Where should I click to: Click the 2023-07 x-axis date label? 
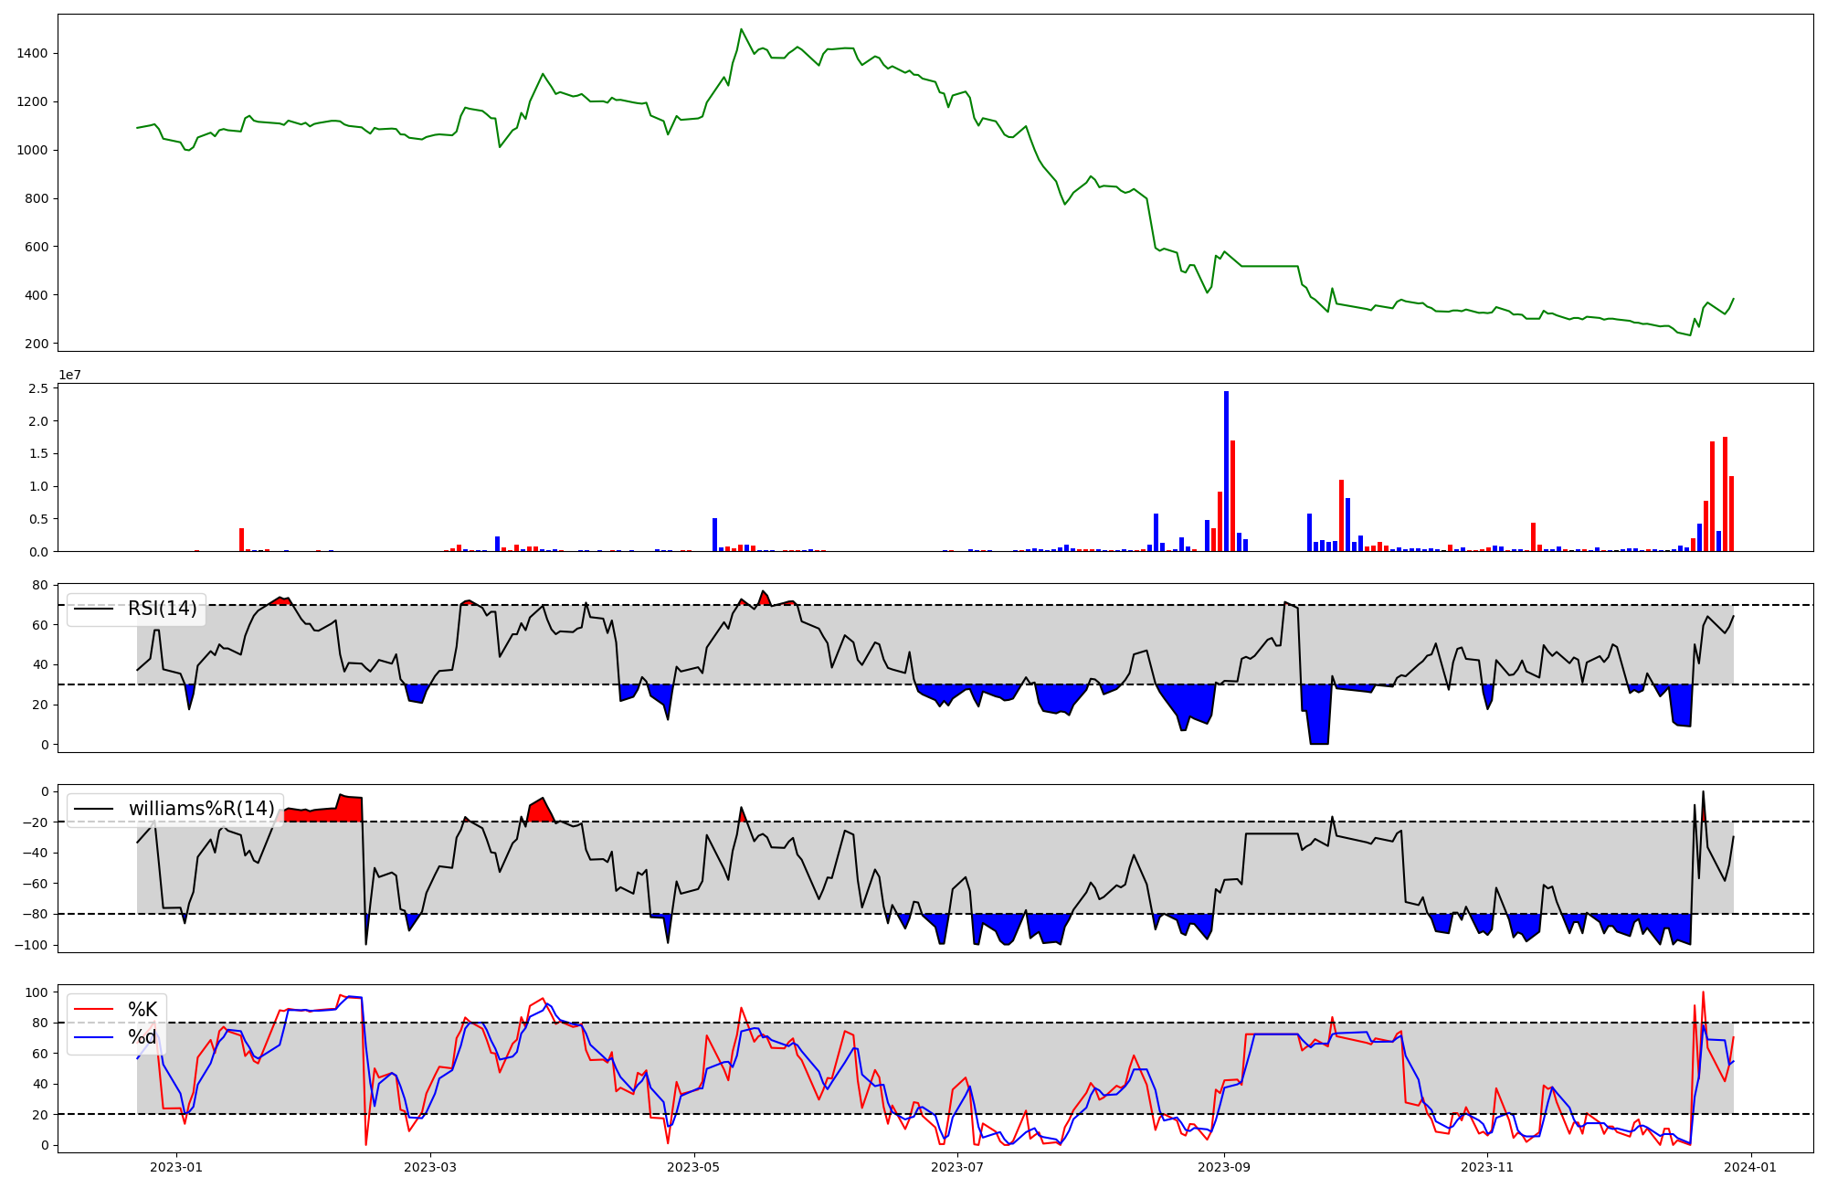click(x=957, y=1167)
